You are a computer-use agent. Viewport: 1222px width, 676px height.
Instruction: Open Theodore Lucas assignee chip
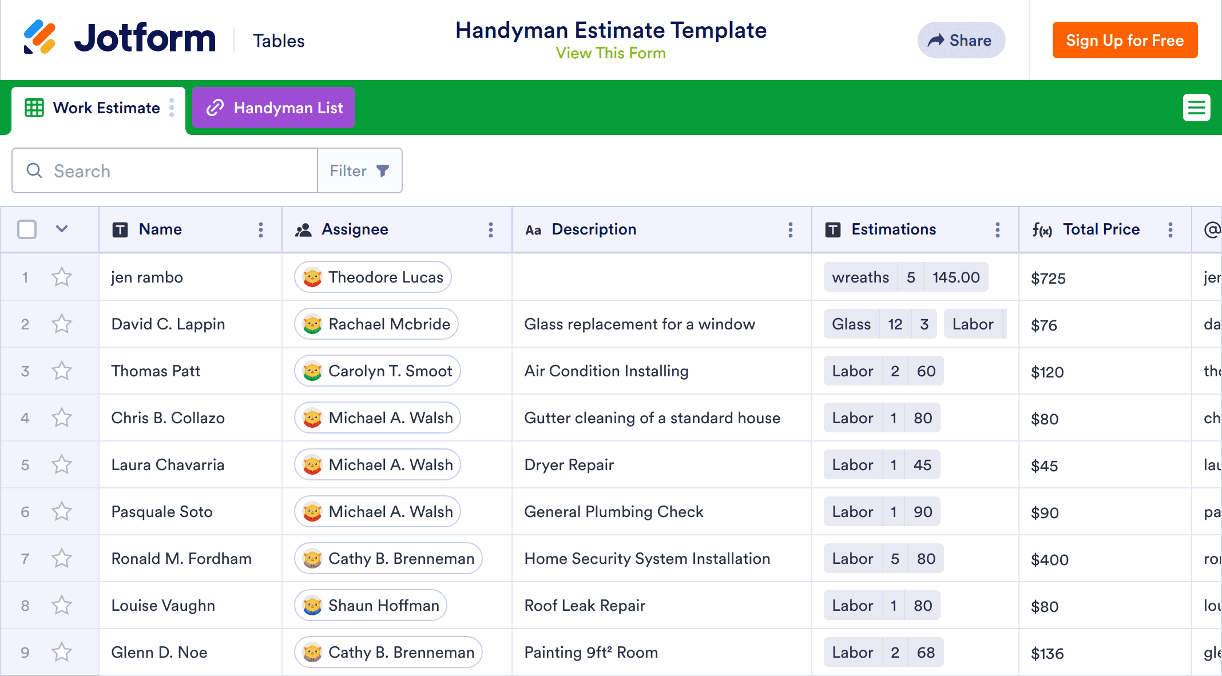373,277
